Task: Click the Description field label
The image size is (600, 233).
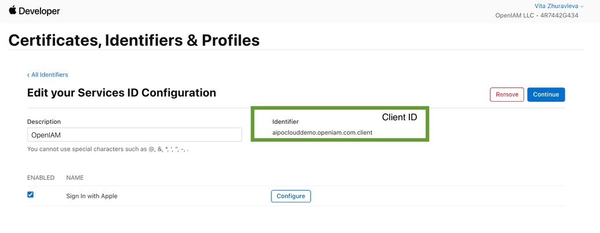Action: tap(44, 121)
